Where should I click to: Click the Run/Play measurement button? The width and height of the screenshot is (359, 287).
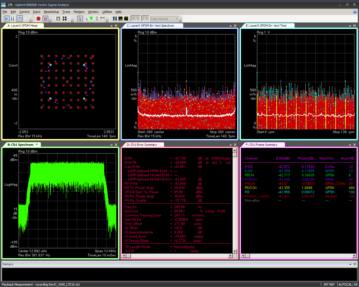coord(6,19)
